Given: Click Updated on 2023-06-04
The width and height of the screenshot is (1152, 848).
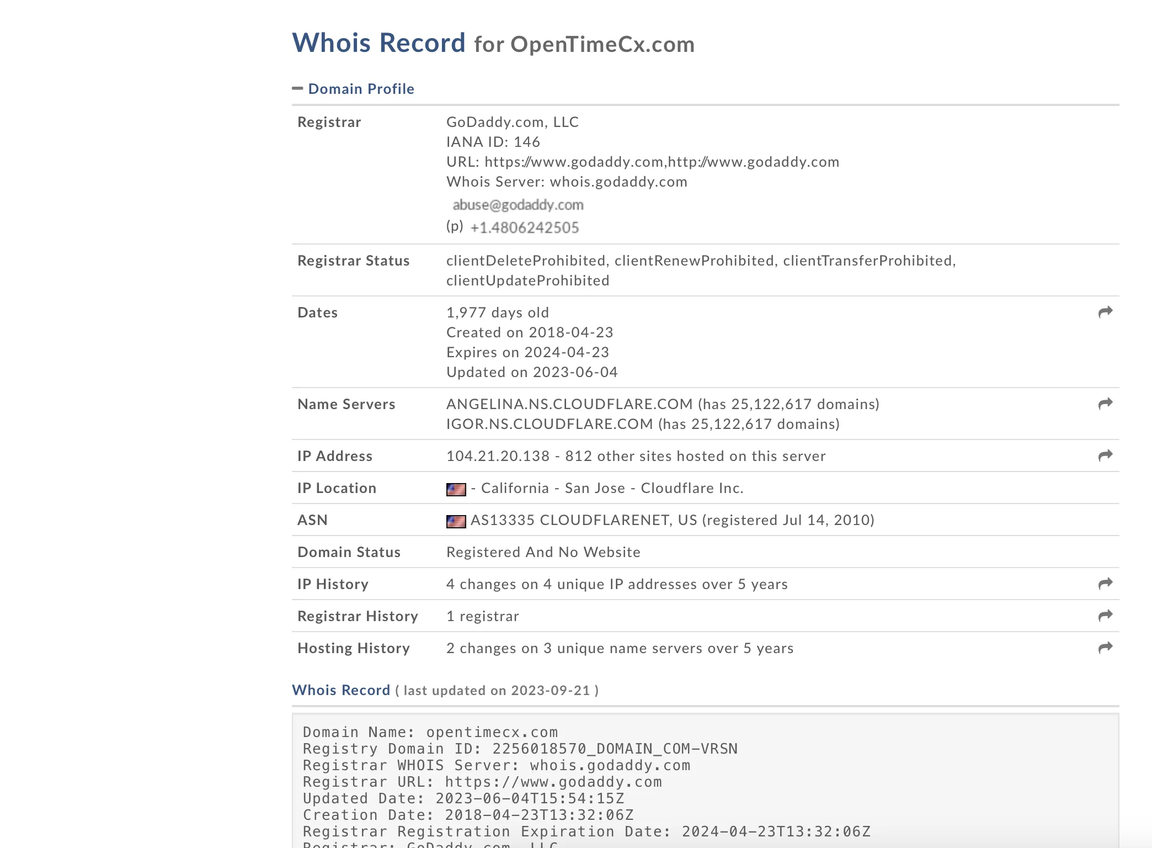Looking at the screenshot, I should [x=532, y=372].
